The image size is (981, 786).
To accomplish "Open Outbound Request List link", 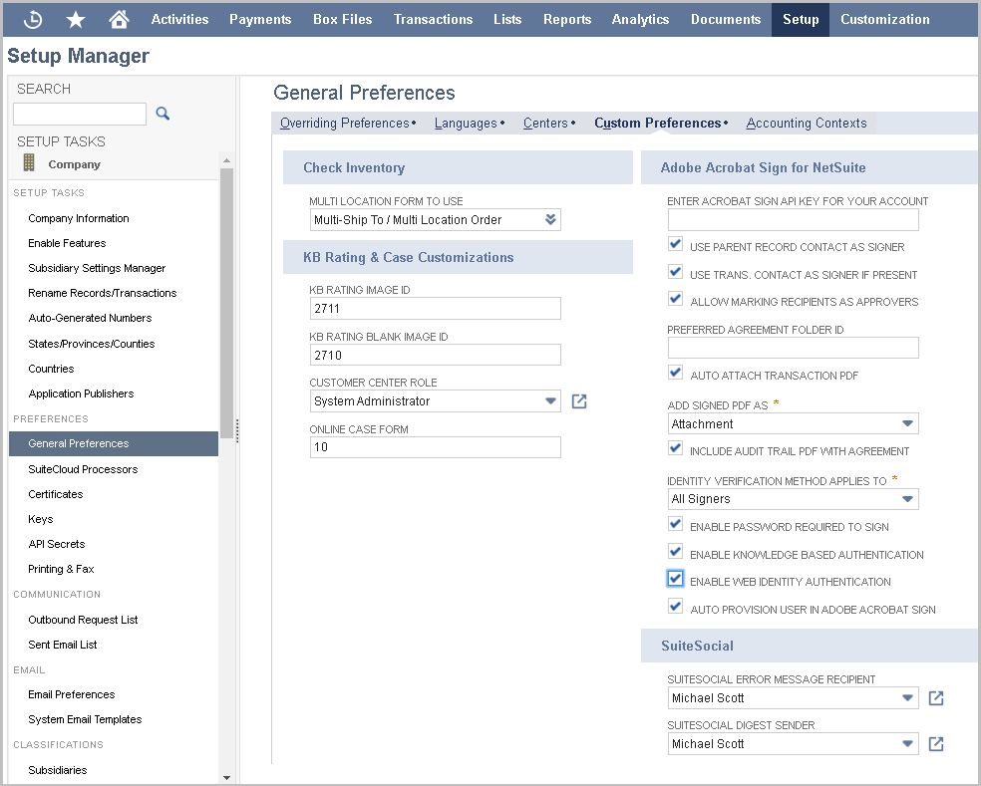I will pyautogui.click(x=83, y=620).
